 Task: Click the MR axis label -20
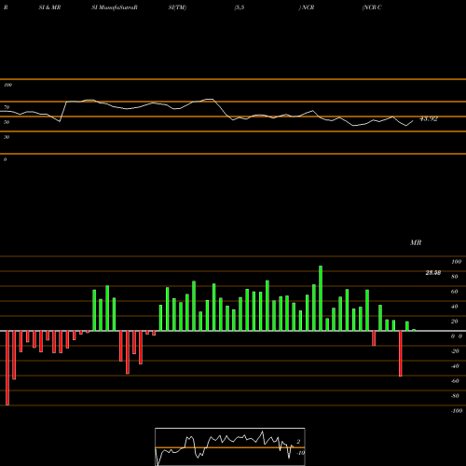pyautogui.click(x=455, y=351)
